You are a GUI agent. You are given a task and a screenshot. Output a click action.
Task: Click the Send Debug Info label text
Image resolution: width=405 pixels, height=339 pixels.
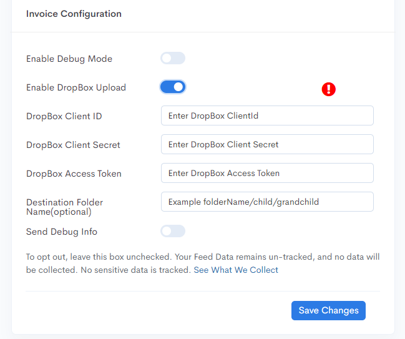[62, 232]
